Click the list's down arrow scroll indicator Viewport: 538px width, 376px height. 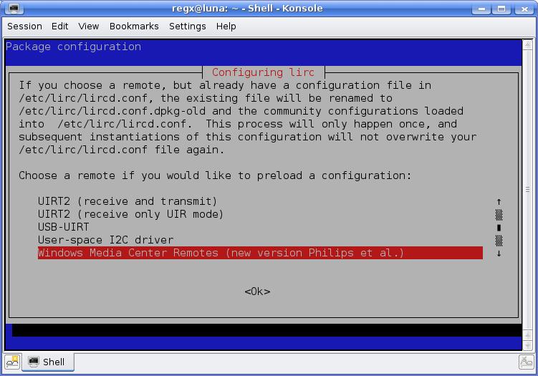pyautogui.click(x=499, y=254)
